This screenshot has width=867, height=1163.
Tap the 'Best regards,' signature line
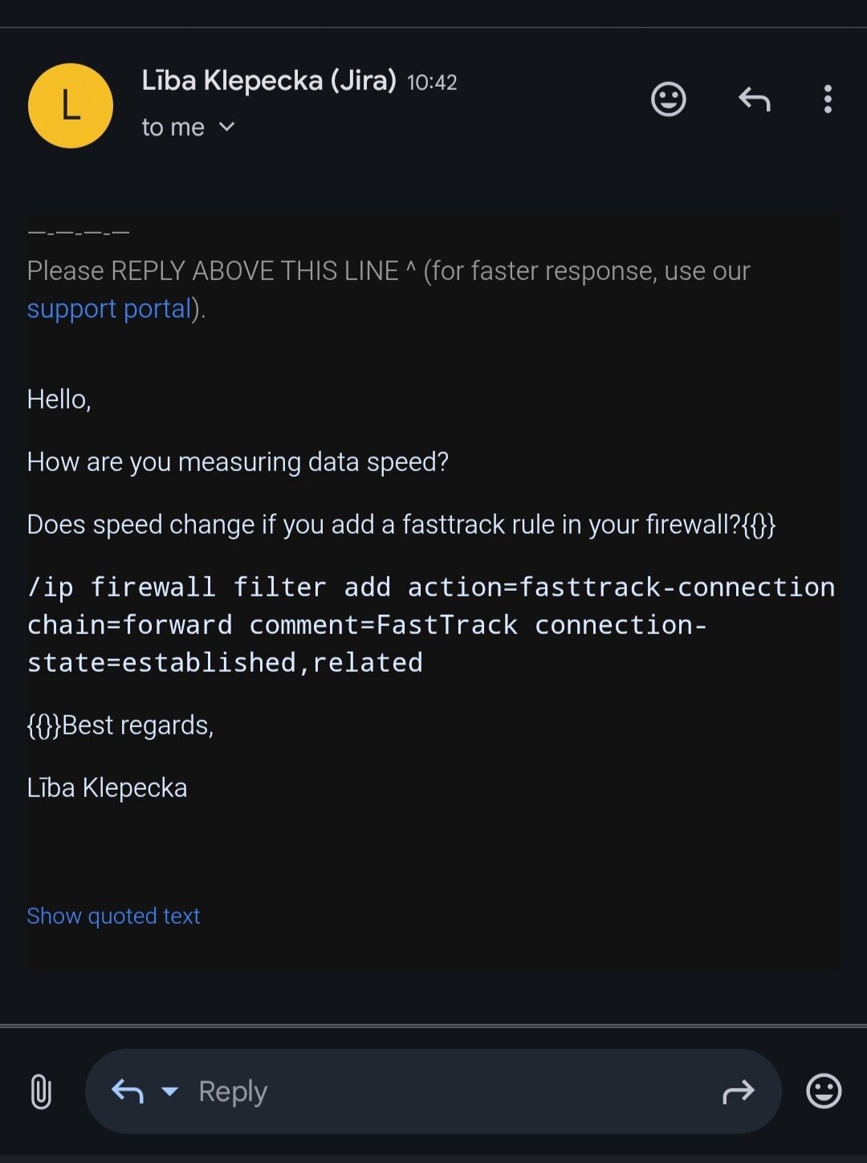pyautogui.click(x=137, y=726)
